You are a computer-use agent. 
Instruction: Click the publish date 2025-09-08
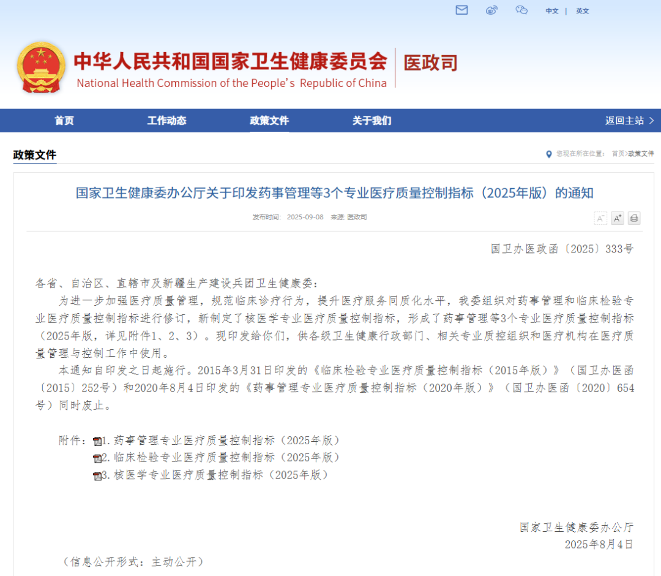pos(305,217)
